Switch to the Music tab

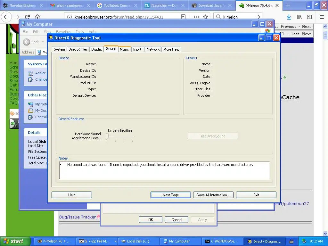124,49
